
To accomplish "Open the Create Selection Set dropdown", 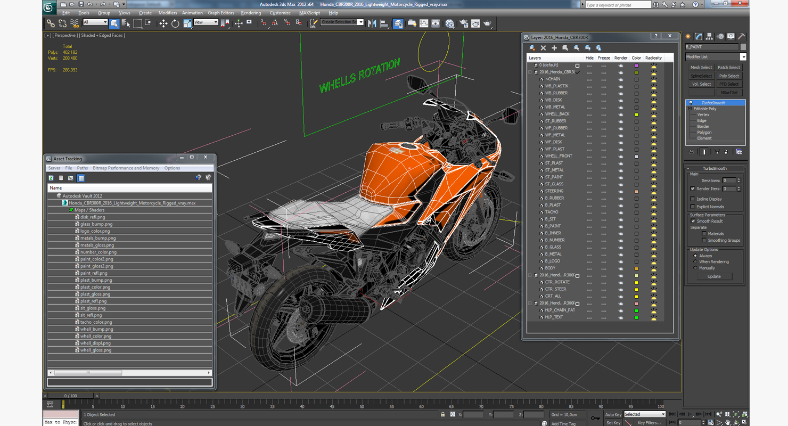I will 342,22.
